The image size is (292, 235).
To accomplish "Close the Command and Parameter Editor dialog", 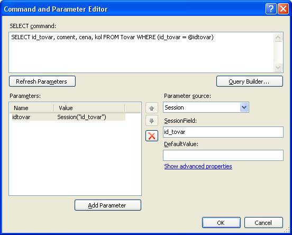I will [283, 9].
